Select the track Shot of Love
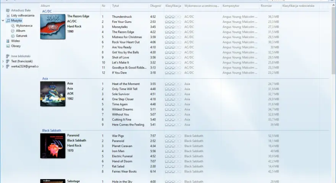The width and height of the screenshot is (336, 183). 120,58
